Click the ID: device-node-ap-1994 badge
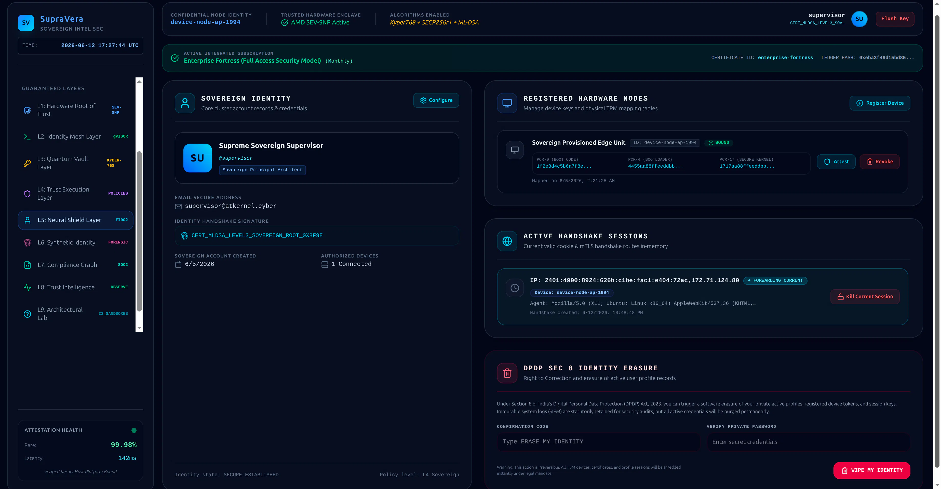The width and height of the screenshot is (941, 489). 664,142
